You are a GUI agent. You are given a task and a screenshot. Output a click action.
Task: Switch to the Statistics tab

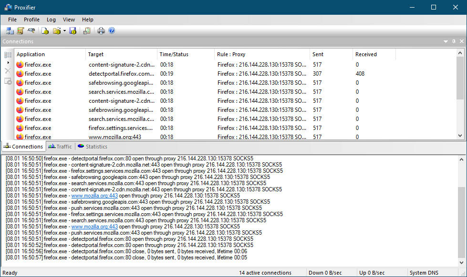93,147
